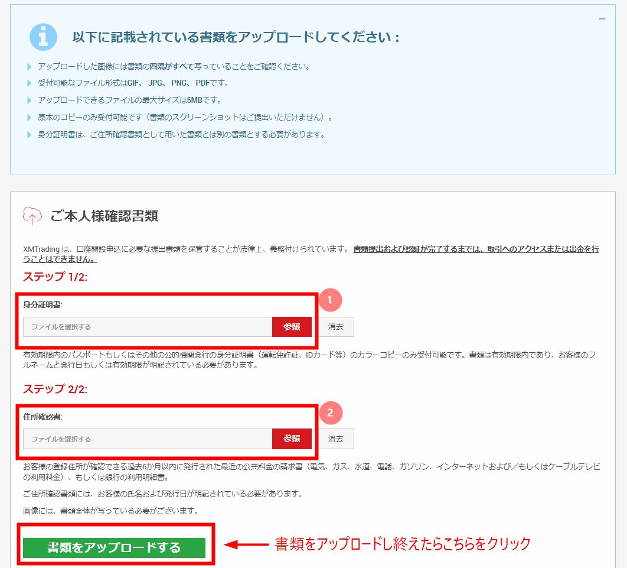
Task: Click the pink number 1 badge
Action: point(330,300)
